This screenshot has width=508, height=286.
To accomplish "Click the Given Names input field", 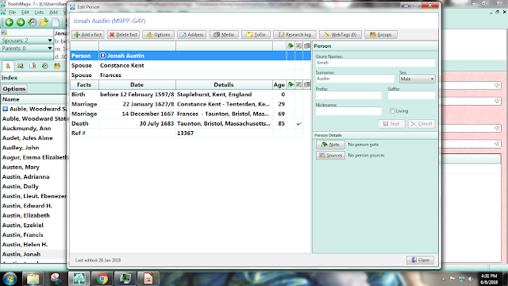I will (375, 63).
